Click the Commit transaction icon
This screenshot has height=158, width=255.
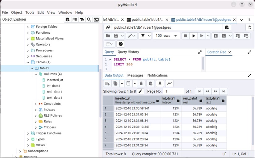click(x=238, y=36)
